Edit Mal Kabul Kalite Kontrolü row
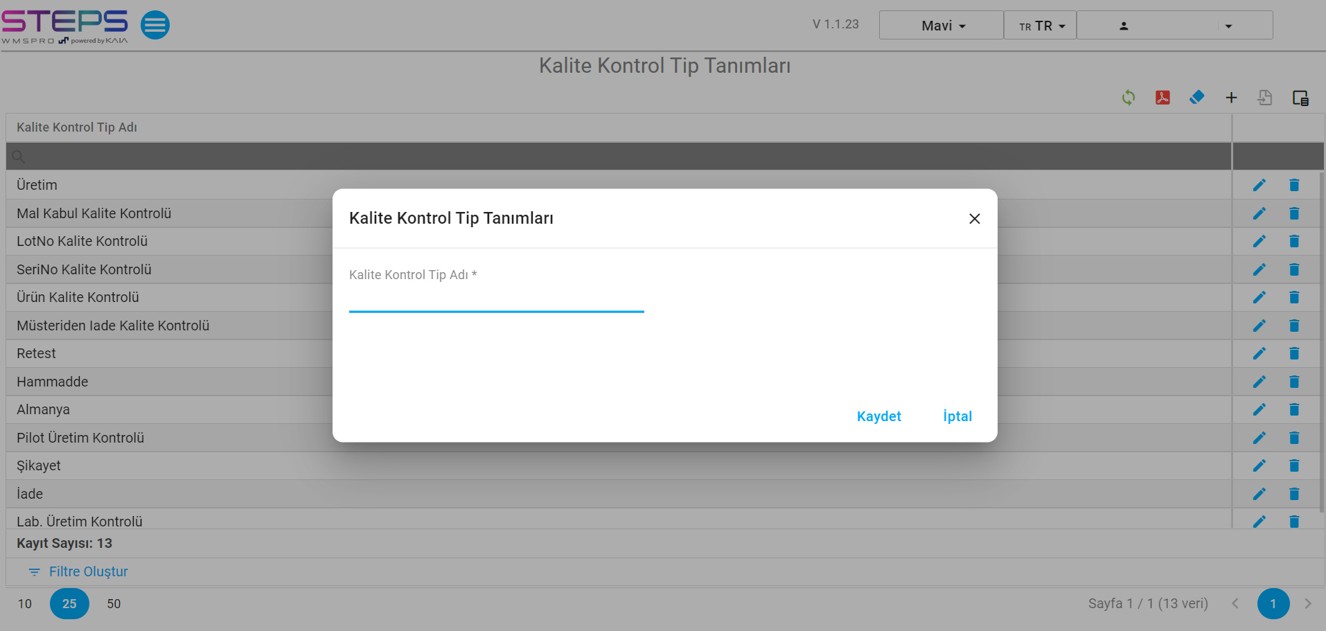Screen dimensions: 1326x631 click(x=1259, y=213)
